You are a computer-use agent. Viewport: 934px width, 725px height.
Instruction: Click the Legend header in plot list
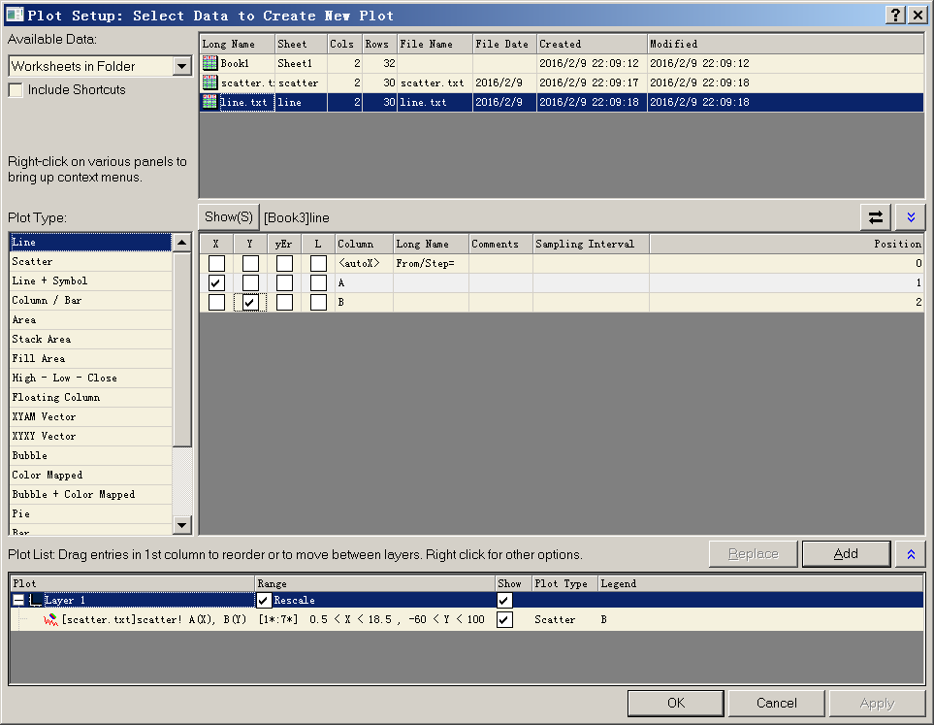pos(760,583)
